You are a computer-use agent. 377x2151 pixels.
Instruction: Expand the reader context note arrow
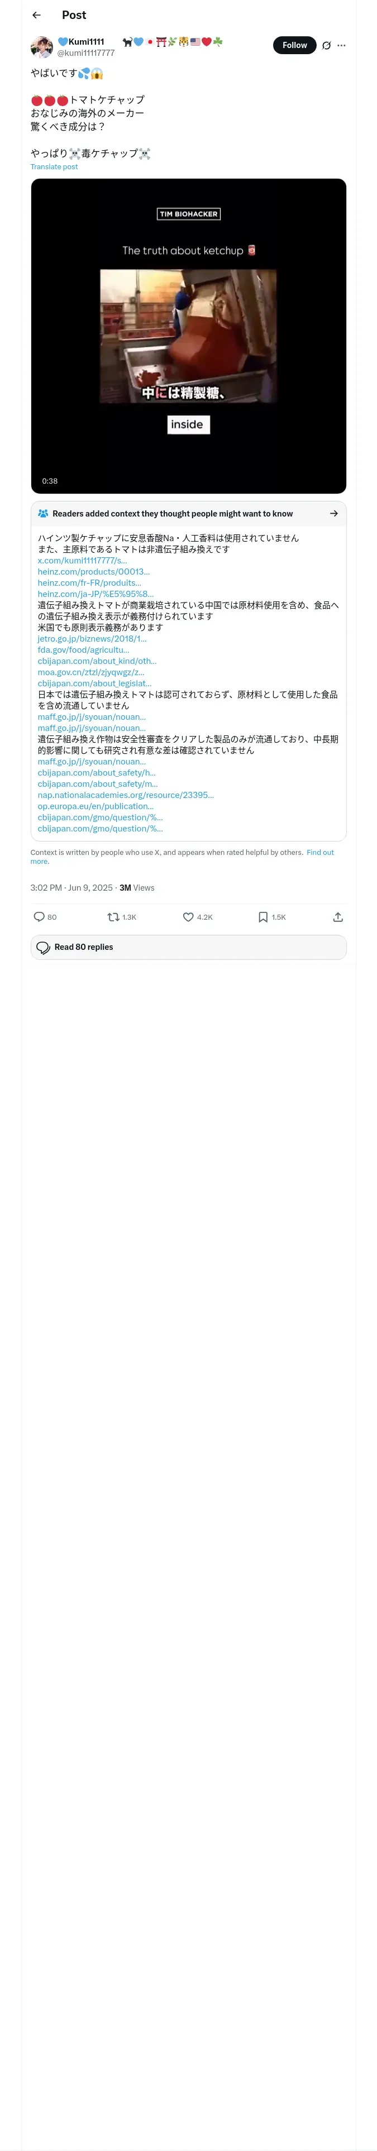[x=333, y=514]
